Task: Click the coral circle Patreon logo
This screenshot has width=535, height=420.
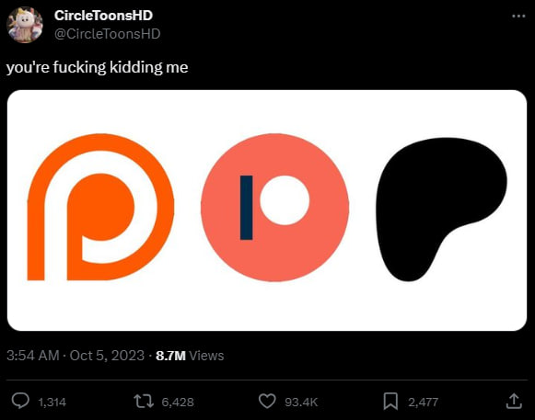Action: [275, 208]
